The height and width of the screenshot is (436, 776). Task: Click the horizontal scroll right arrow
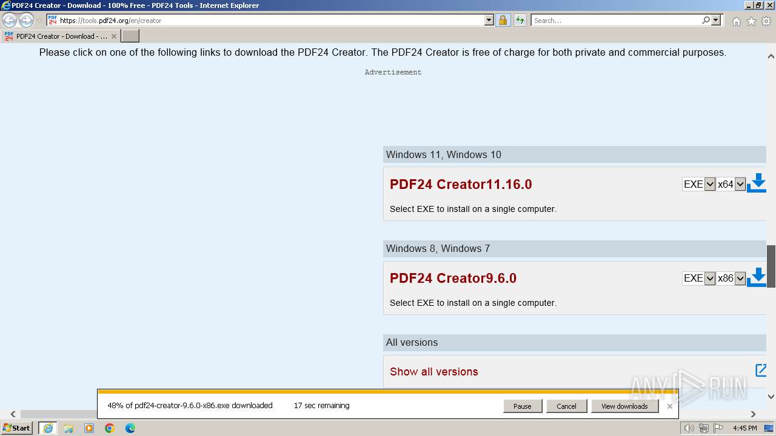[x=754, y=414]
